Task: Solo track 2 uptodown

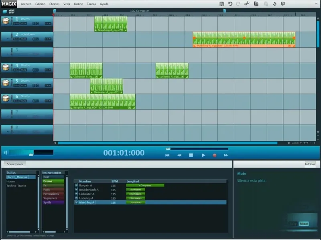Action: (x=16, y=39)
